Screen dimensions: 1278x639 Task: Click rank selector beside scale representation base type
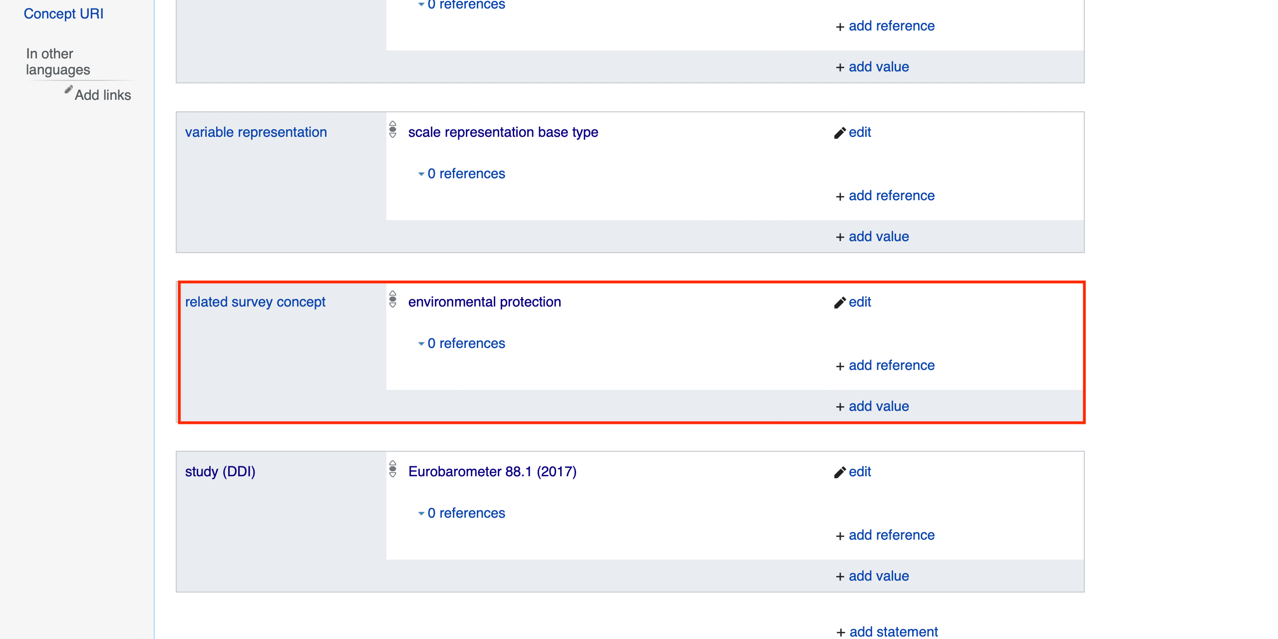point(393,130)
